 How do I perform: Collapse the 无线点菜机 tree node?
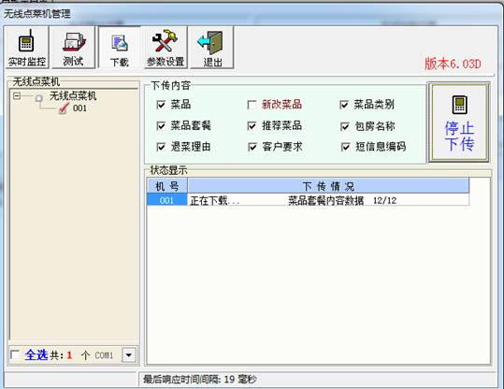[17, 95]
